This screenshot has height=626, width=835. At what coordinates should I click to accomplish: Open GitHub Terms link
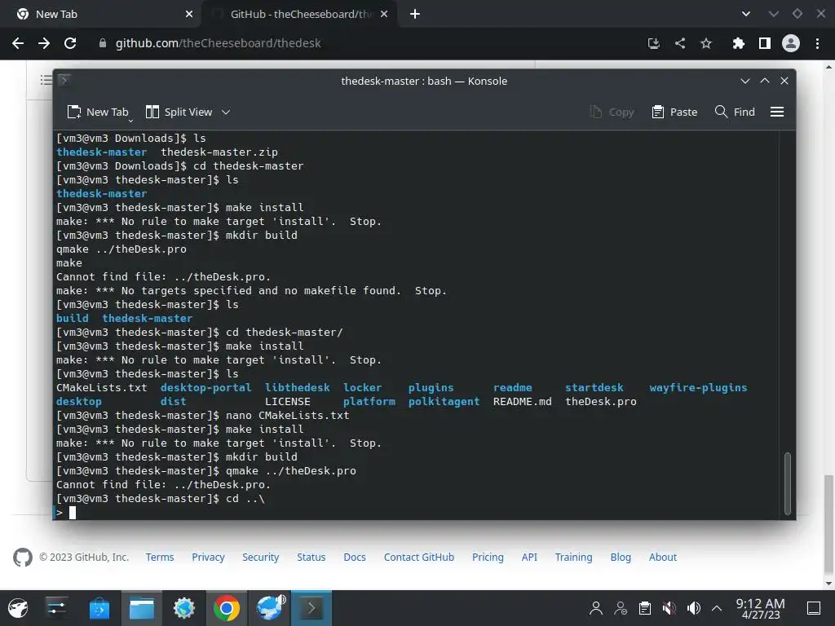160,557
